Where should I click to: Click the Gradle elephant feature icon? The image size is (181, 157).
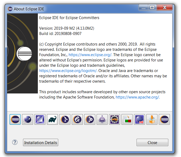pyautogui.click(x=52, y=119)
